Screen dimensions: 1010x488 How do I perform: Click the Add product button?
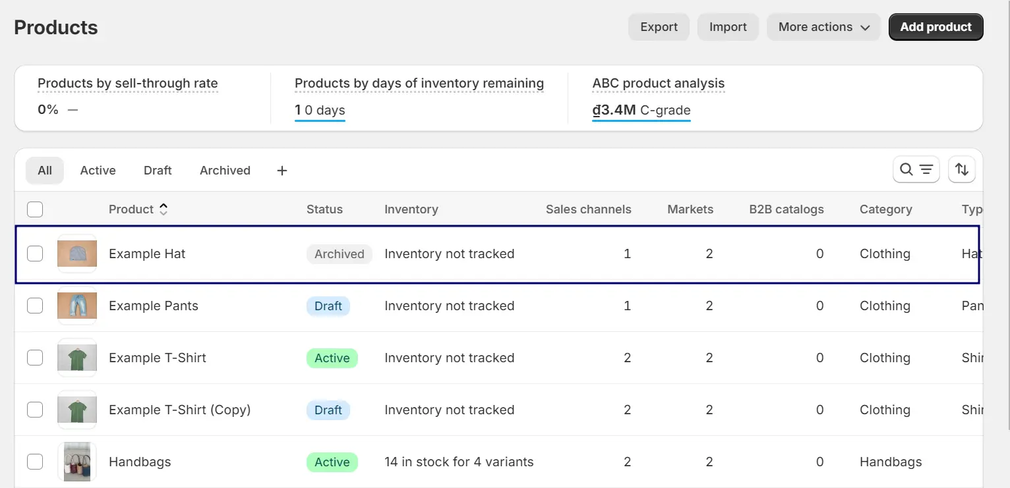pyautogui.click(x=936, y=27)
